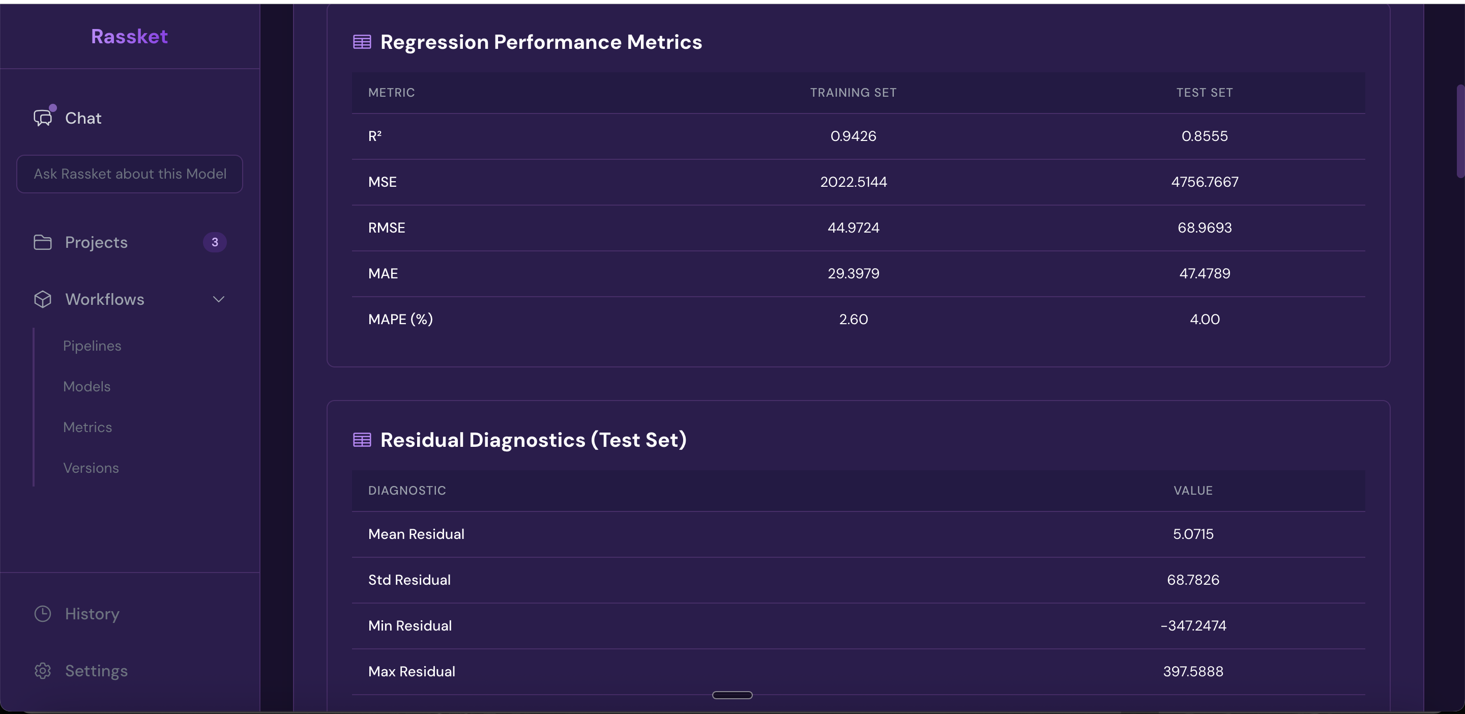The height and width of the screenshot is (714, 1465).
Task: Select the Std Residual label
Action: [x=409, y=579]
